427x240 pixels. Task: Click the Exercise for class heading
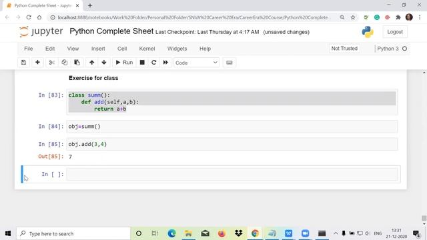(93, 78)
